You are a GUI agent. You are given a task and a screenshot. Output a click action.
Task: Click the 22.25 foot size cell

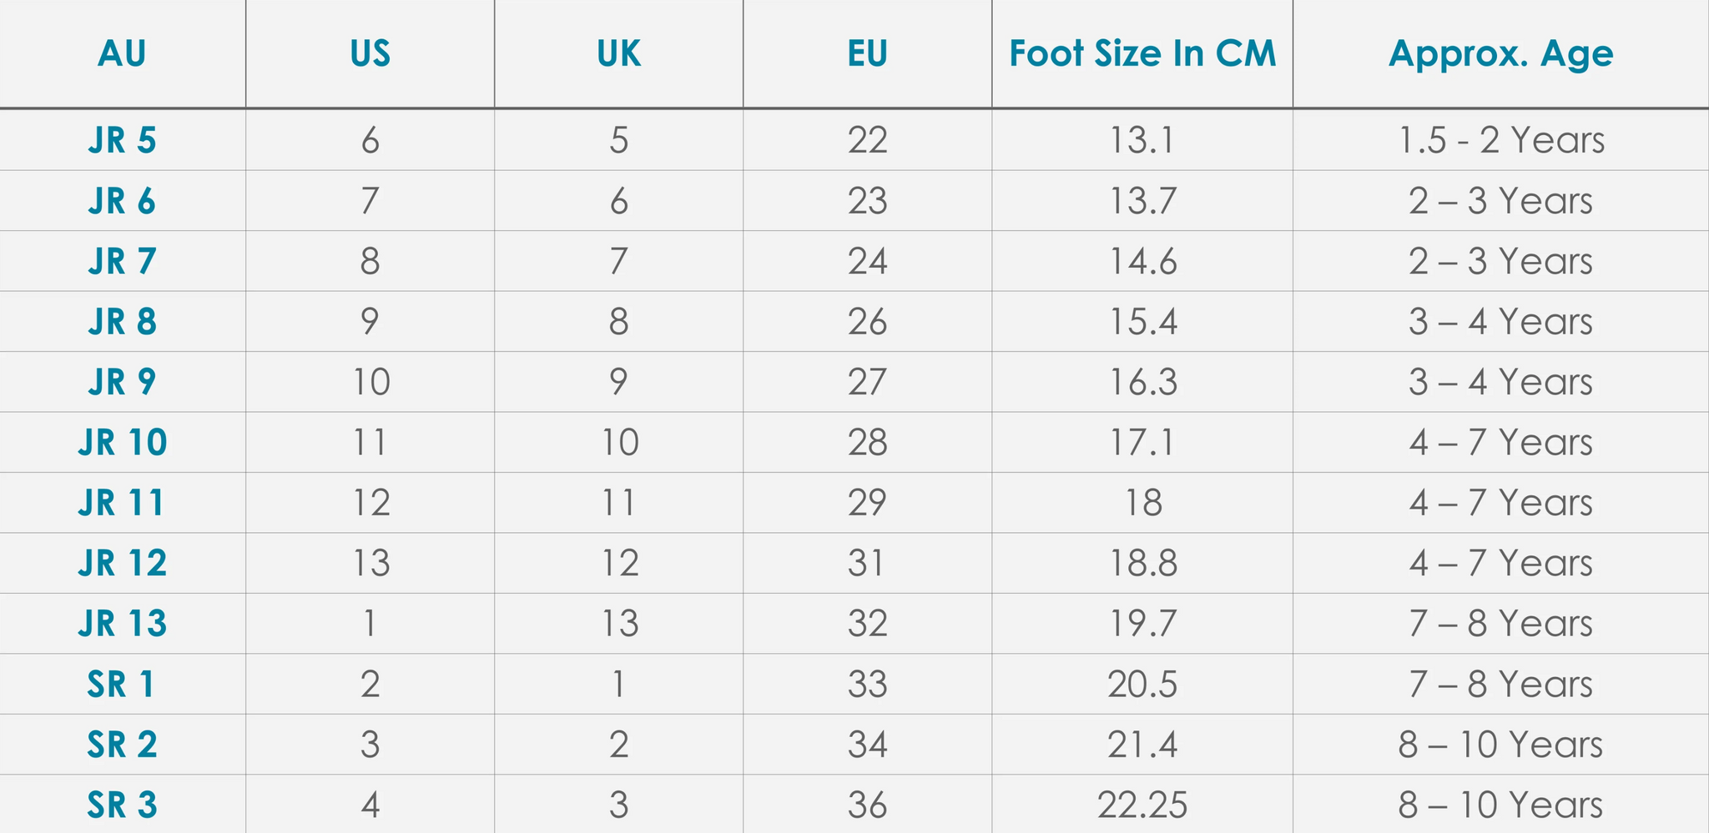pyautogui.click(x=1142, y=805)
